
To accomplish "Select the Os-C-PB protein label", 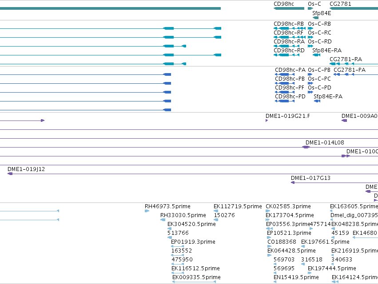I will [x=319, y=70].
